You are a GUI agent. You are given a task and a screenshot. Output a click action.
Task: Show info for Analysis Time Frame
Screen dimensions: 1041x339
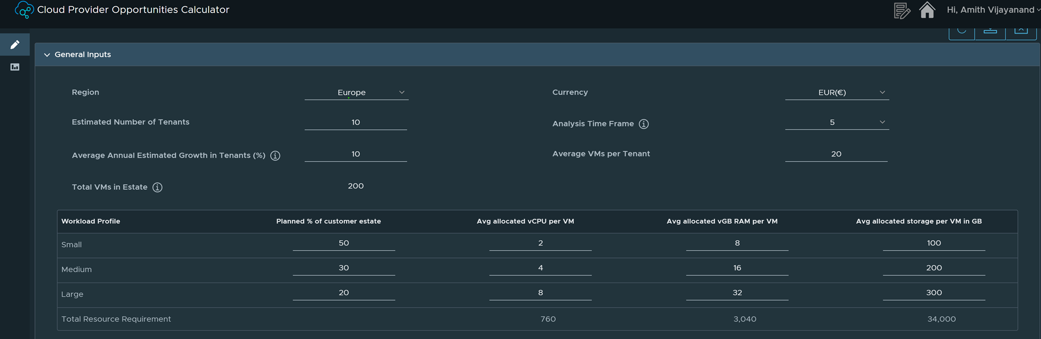click(644, 124)
